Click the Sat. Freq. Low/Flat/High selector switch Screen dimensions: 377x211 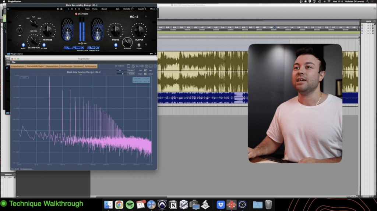(x=34, y=23)
